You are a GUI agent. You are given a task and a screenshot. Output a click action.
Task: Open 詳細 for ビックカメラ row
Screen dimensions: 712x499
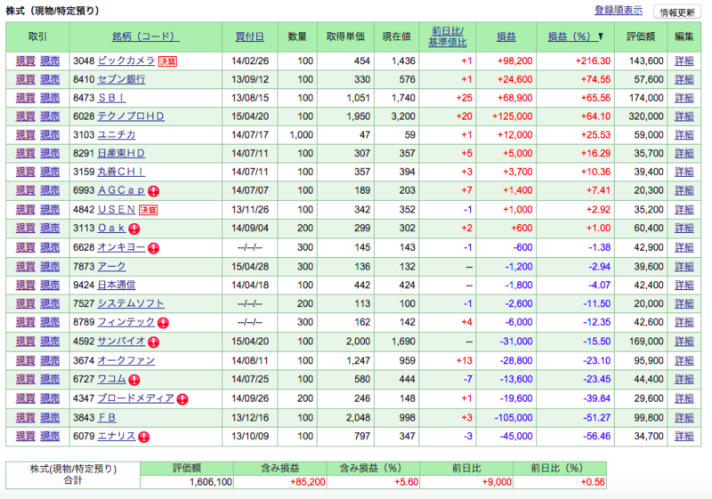[684, 60]
